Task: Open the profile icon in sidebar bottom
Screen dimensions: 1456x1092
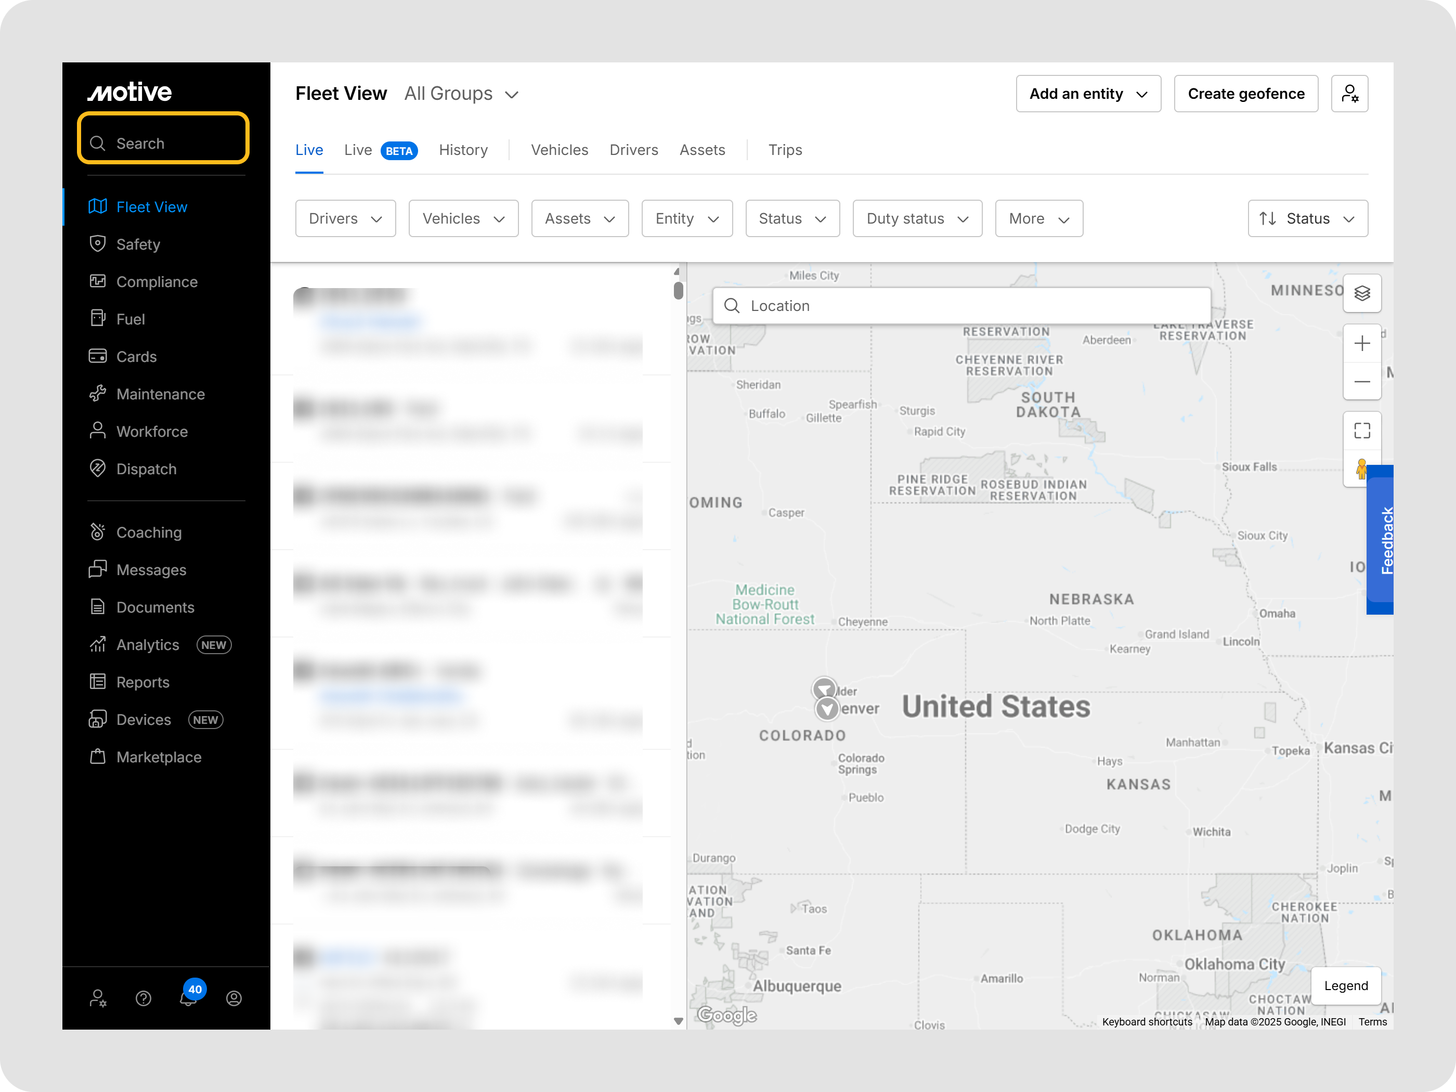Action: 233,998
